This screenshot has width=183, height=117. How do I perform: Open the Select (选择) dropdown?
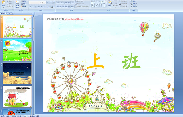tap(134, 7)
